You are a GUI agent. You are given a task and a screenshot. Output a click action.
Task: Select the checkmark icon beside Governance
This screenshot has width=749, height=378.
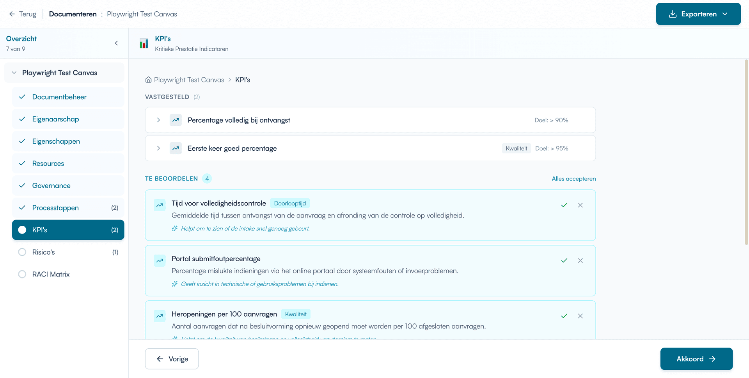click(x=22, y=185)
